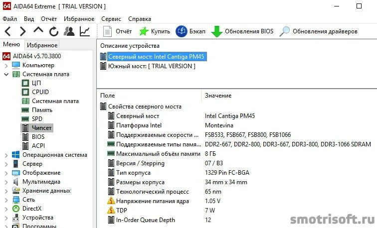The width and height of the screenshot is (377, 228).
Task: Open the graph benchmark icon
Action: (x=85, y=31)
